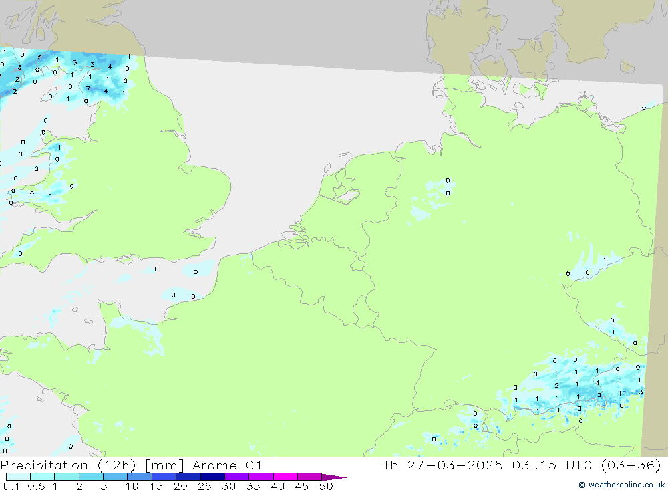The height and width of the screenshot is (490, 668).
Task: Click the '7' precipitation value on the map
Action: pos(88,88)
